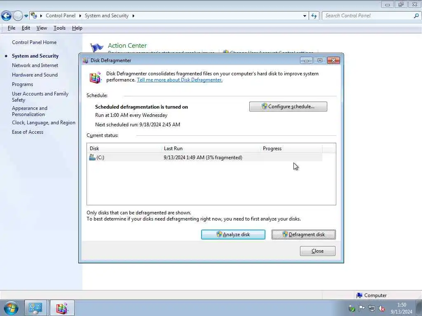Click Disk Defragmenter title bar icon

tap(86, 60)
